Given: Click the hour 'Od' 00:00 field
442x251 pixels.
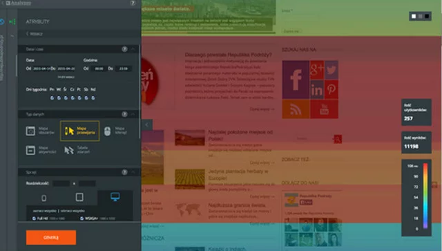Looking at the screenshot, I should 99,68.
